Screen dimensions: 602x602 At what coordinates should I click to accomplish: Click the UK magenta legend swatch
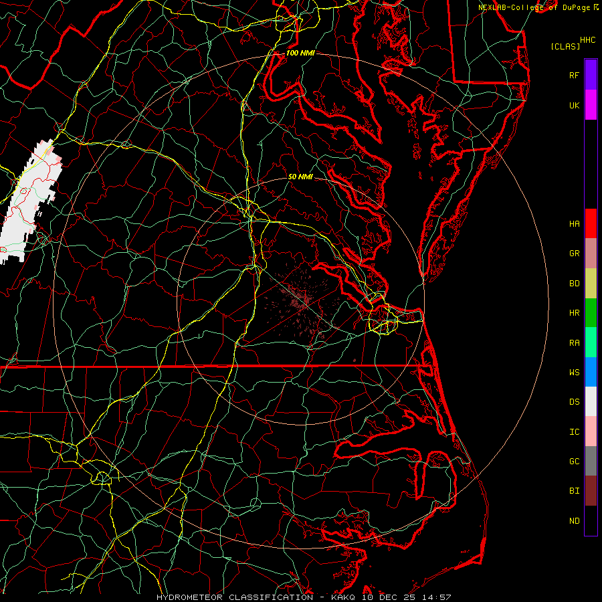coord(591,105)
